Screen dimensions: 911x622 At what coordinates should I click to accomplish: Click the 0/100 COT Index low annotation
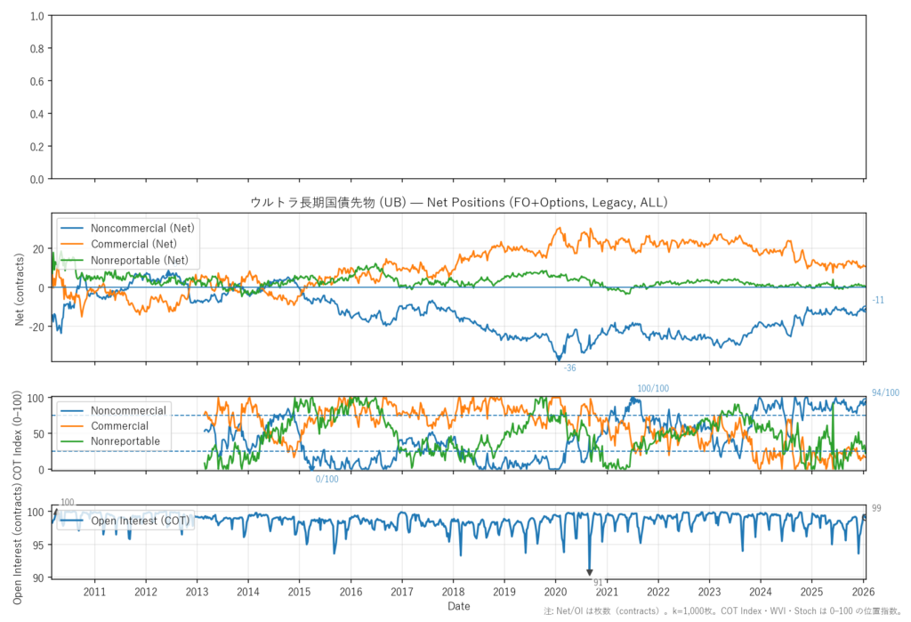327,480
